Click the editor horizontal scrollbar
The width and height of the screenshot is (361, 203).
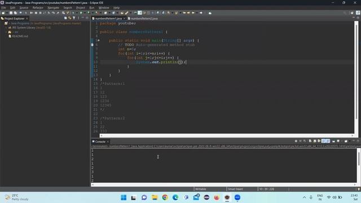(x=227, y=135)
